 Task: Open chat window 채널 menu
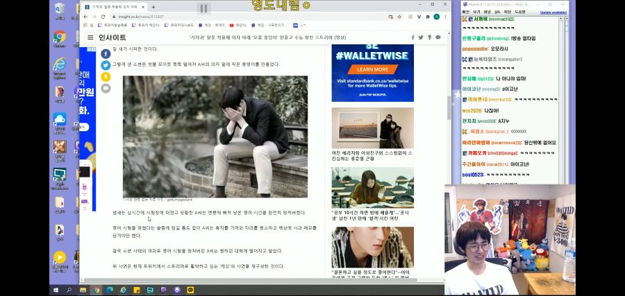[x=487, y=12]
